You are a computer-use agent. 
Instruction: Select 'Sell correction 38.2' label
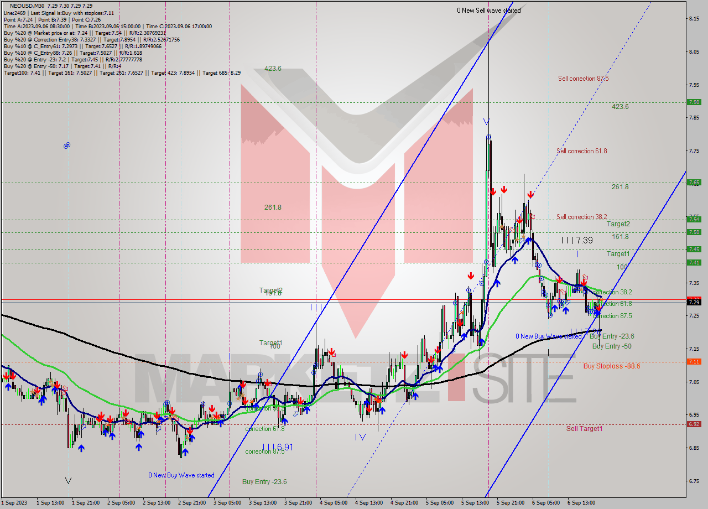tap(582, 217)
